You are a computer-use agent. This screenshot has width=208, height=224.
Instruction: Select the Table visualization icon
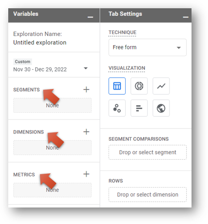117,86
